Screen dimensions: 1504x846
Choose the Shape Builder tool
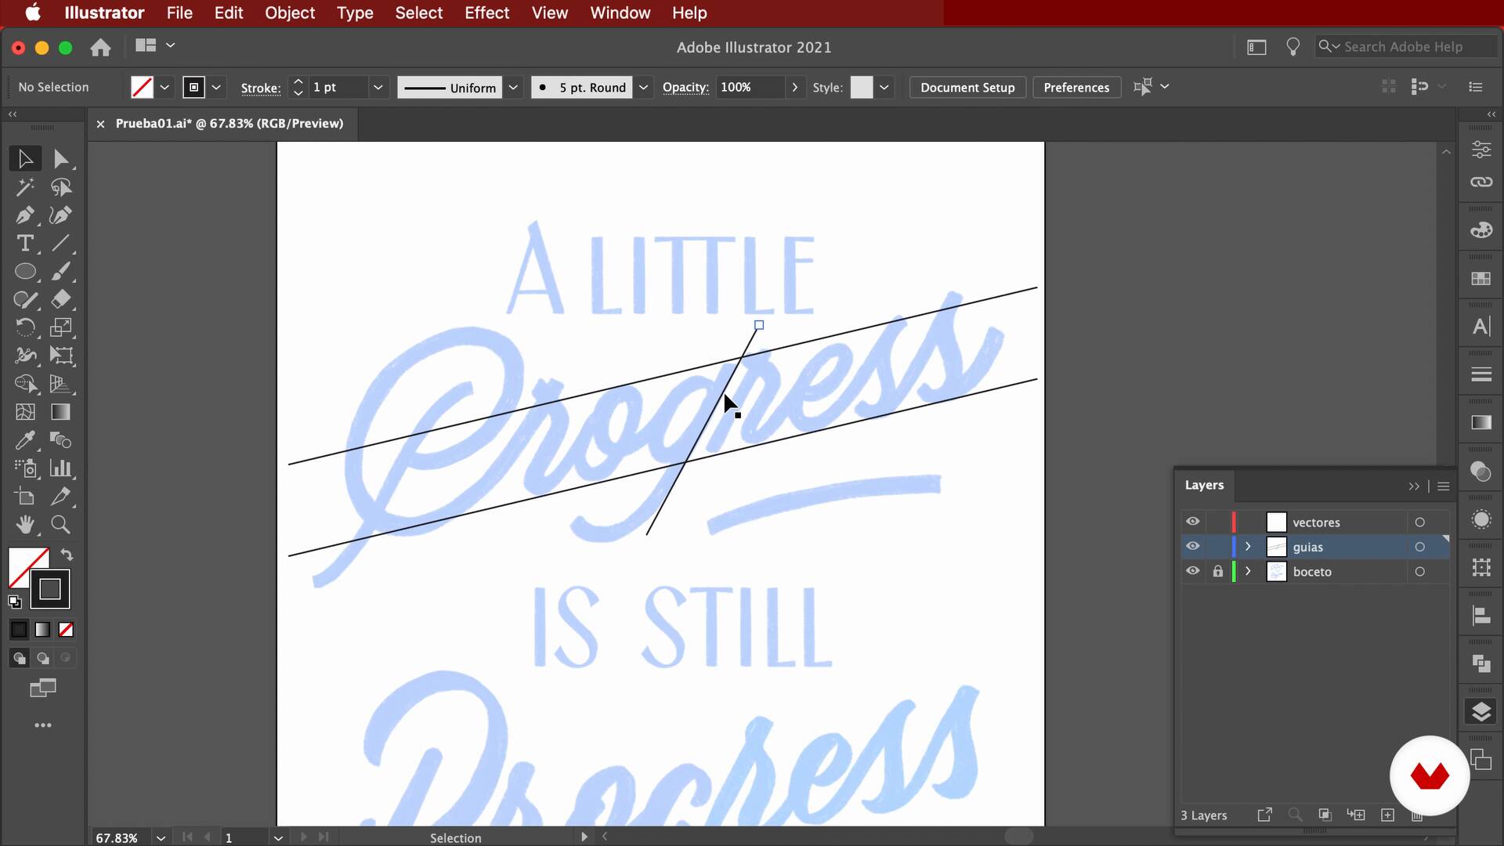point(25,384)
